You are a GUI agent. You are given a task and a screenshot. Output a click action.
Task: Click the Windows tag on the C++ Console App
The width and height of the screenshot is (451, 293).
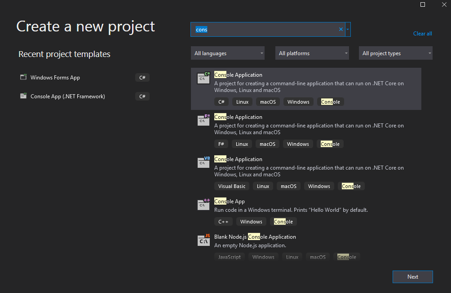251,222
